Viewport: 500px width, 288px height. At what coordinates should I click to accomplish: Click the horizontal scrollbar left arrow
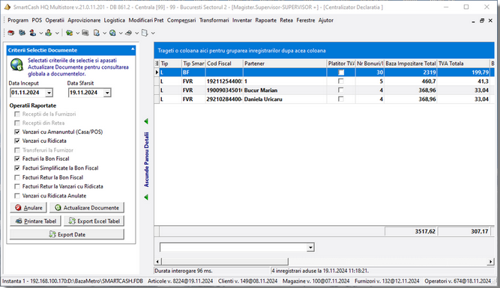point(157,262)
